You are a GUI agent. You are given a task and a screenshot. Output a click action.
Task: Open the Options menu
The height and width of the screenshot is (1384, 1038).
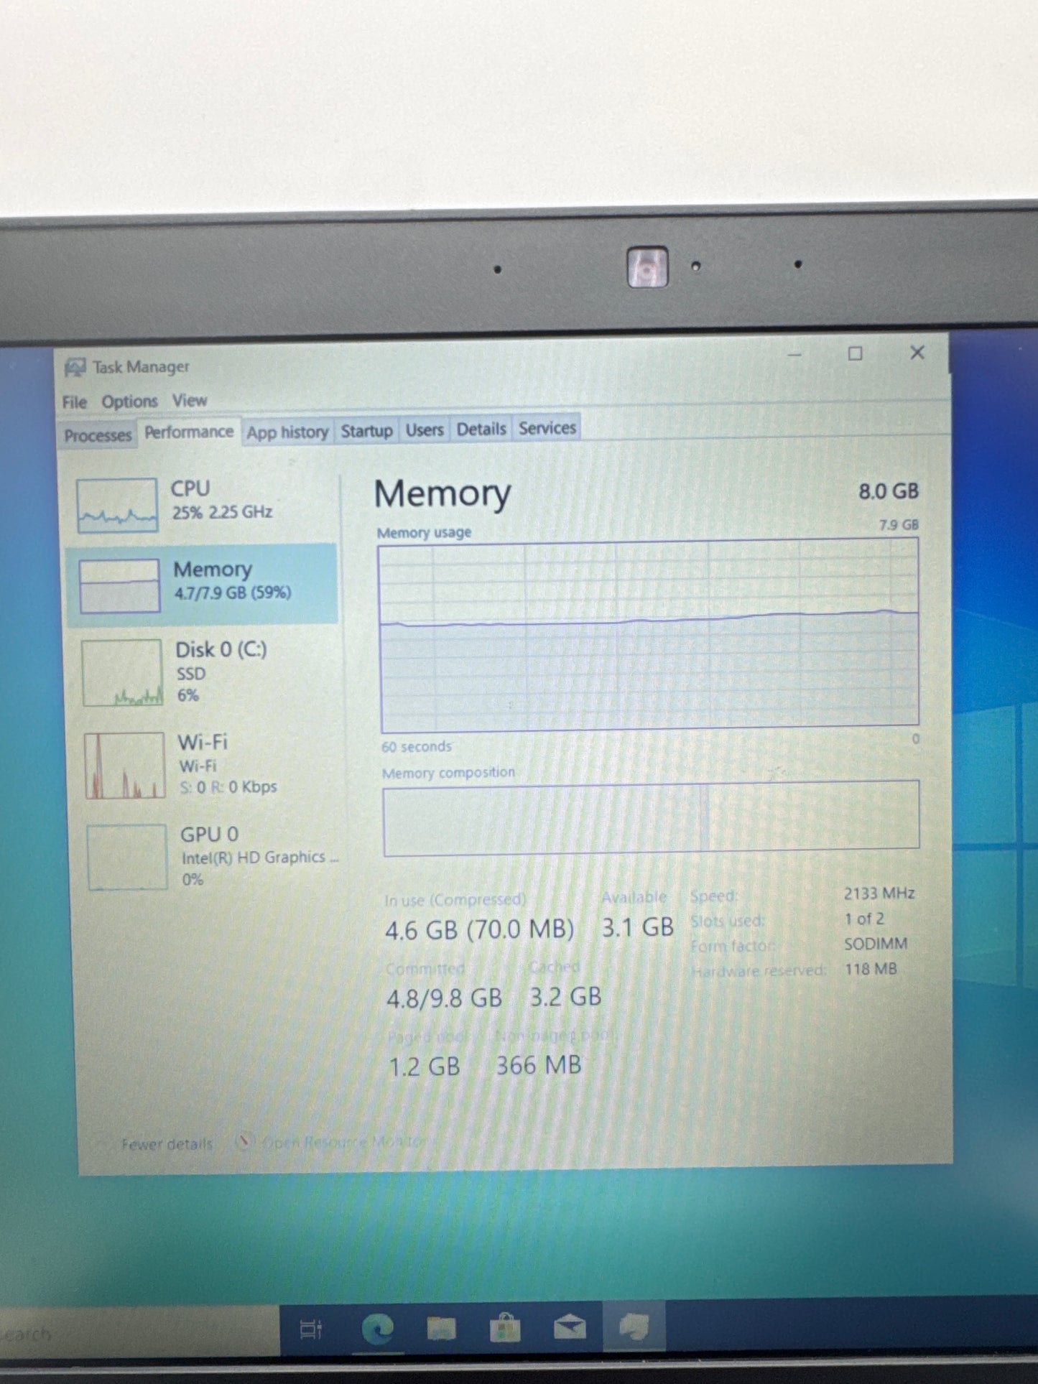click(x=129, y=401)
